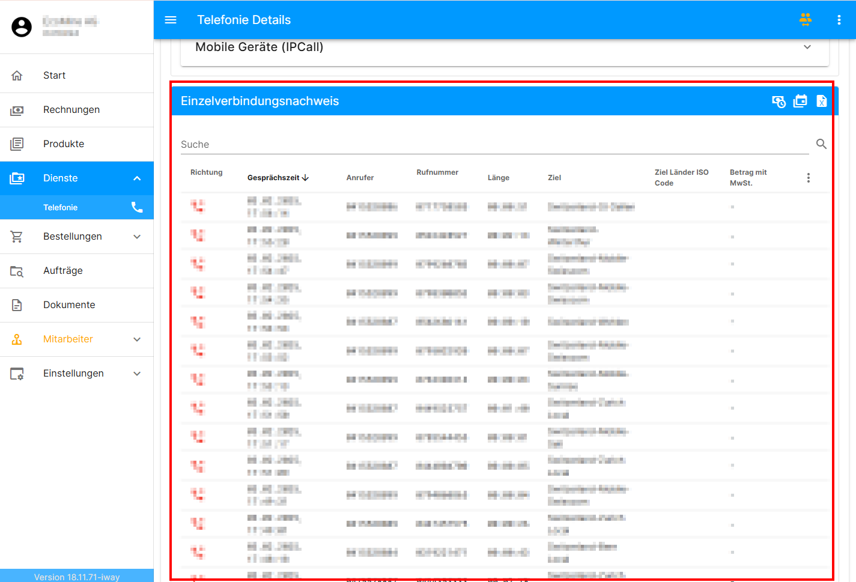Click the user account avatar icon
The height and width of the screenshot is (582, 856).
(22, 27)
